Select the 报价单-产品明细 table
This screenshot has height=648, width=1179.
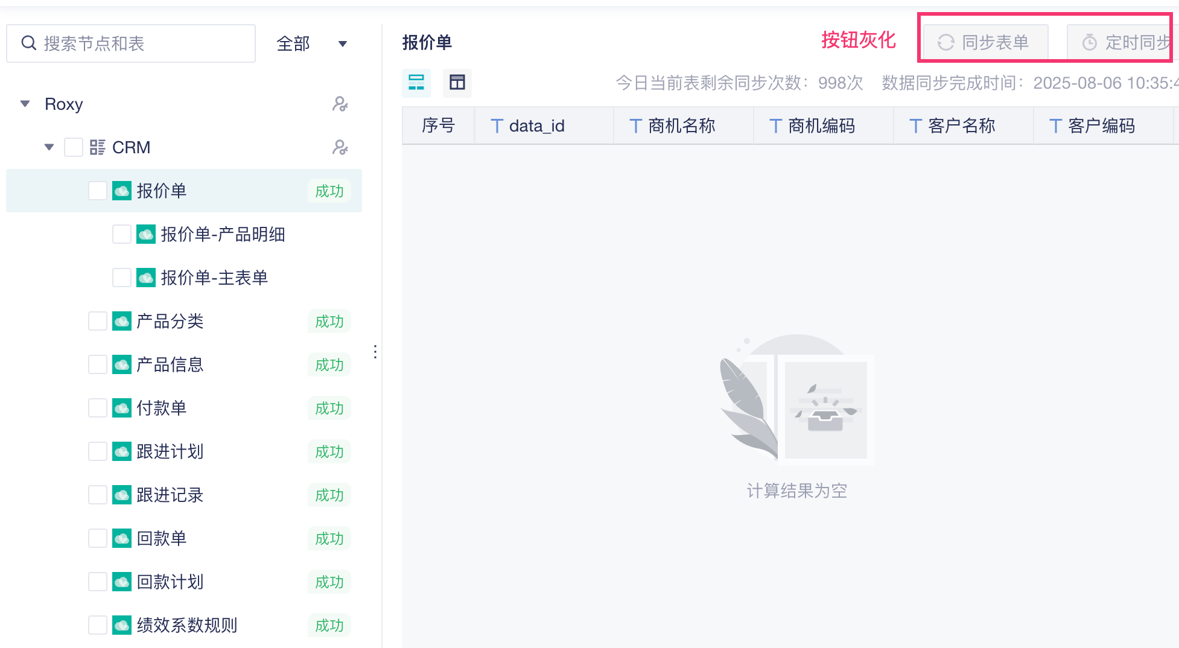223,234
